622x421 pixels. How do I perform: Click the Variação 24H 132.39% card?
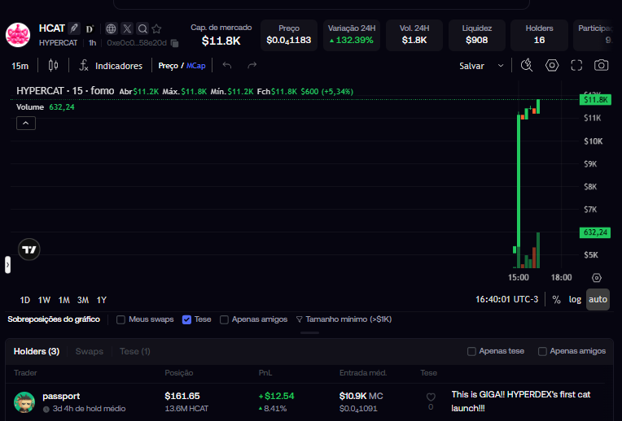tap(352, 35)
